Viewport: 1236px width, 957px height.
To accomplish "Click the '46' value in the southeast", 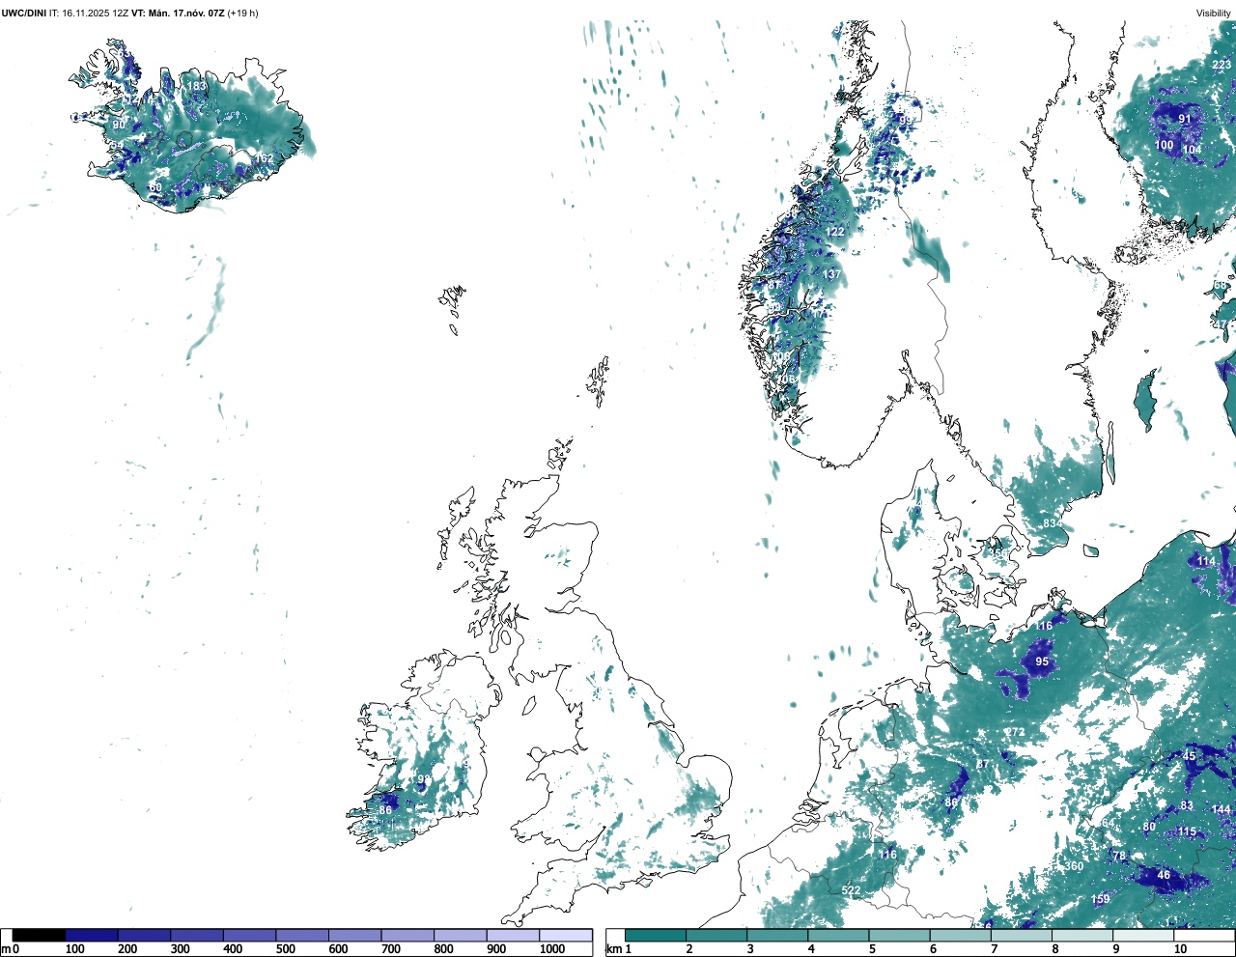I will (x=1164, y=875).
